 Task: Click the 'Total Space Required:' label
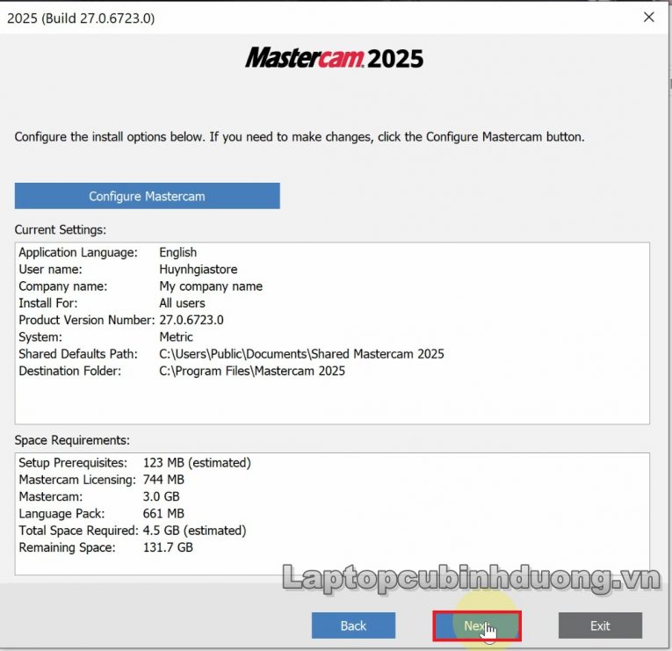click(x=78, y=530)
